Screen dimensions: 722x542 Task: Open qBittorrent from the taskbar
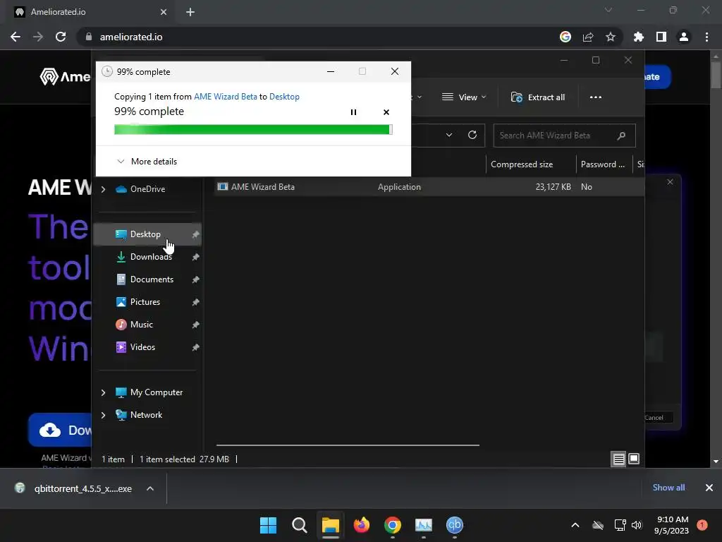click(x=455, y=525)
